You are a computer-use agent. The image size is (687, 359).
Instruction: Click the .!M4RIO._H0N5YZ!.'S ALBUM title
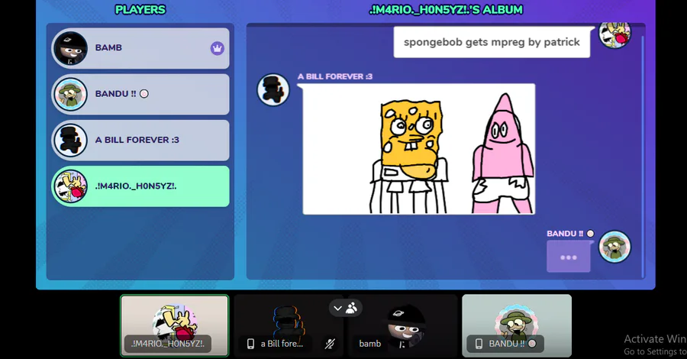(x=446, y=10)
